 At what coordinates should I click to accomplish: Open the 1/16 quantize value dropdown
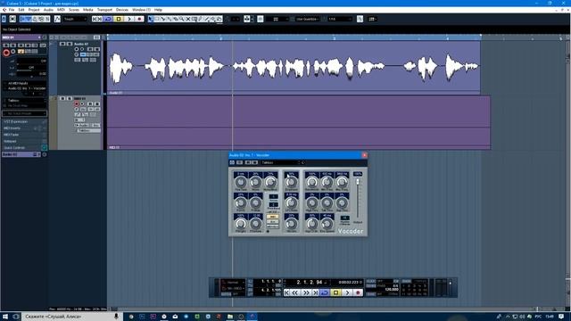[339, 19]
